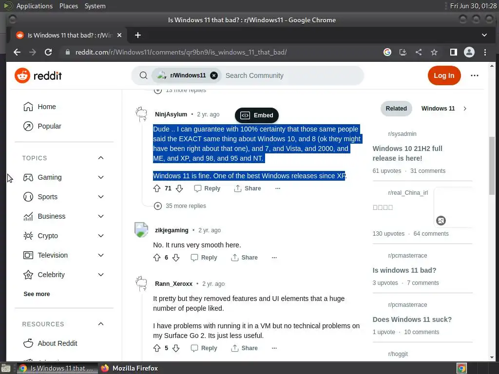This screenshot has width=499, height=374.
Task: Upvote the Rann_Xeroxx comment
Action: [157, 348]
